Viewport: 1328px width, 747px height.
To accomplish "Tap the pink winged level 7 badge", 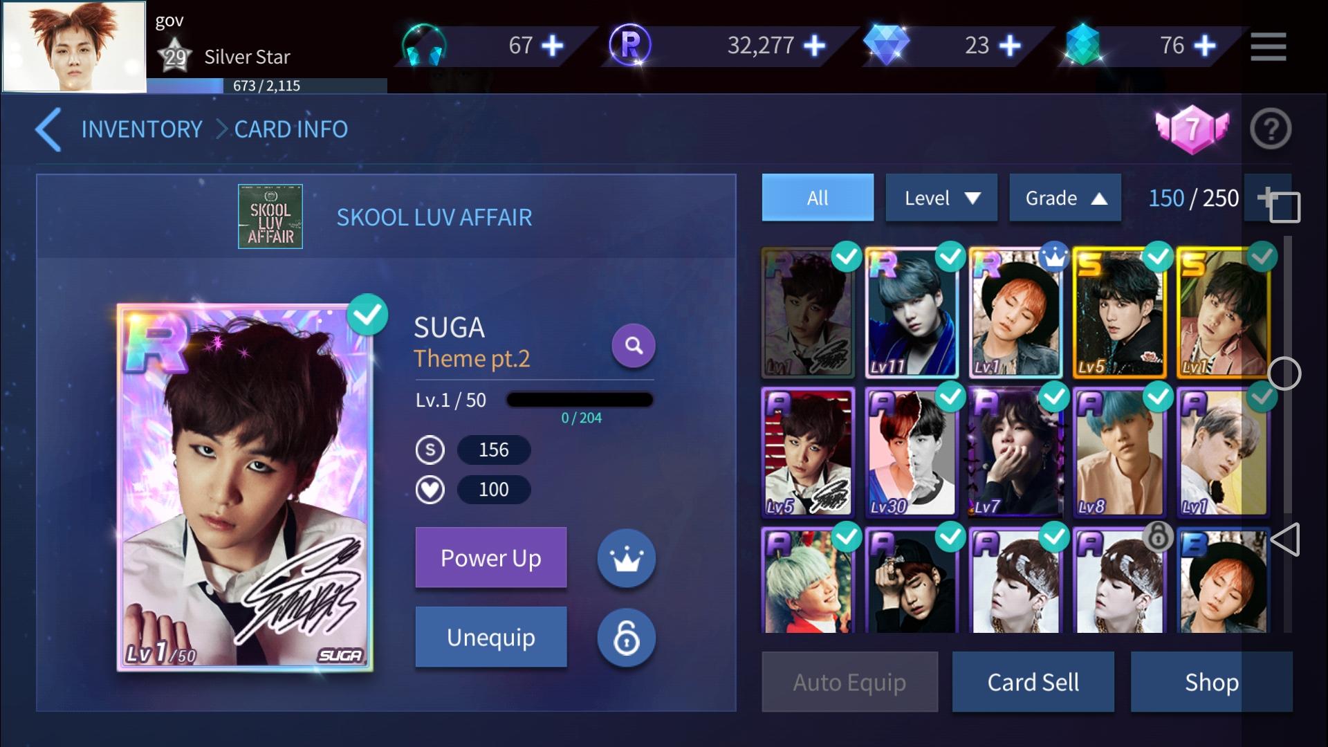I will [x=1192, y=129].
